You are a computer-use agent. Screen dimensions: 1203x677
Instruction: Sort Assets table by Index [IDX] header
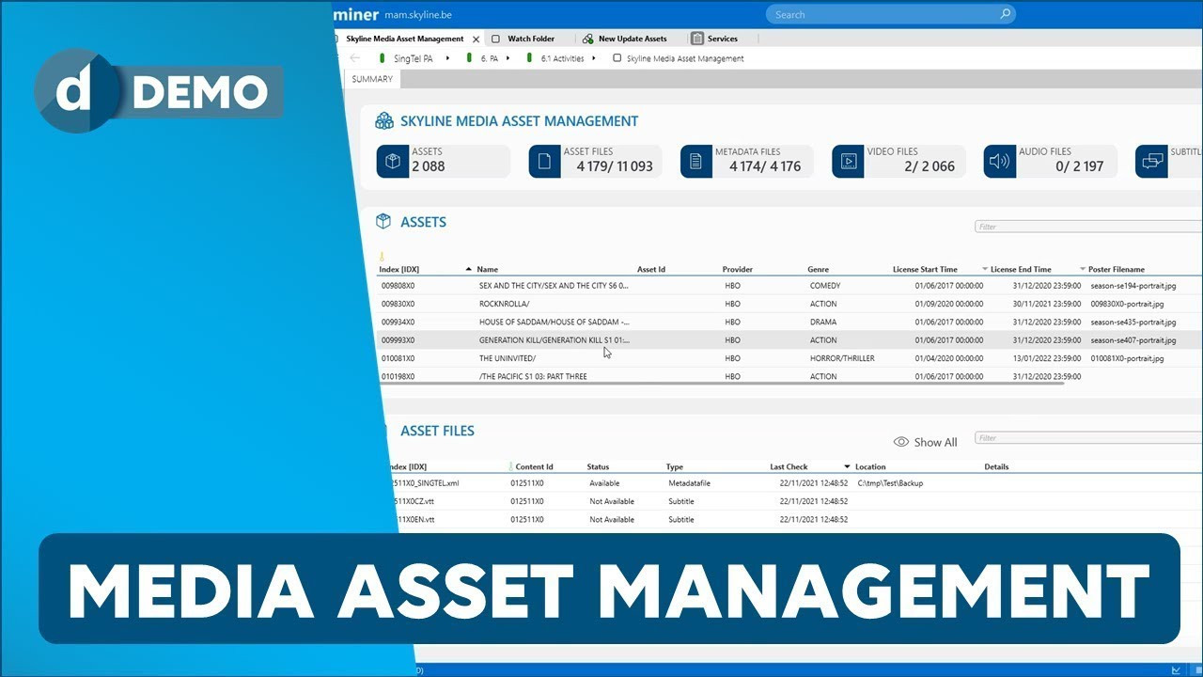[x=398, y=269]
